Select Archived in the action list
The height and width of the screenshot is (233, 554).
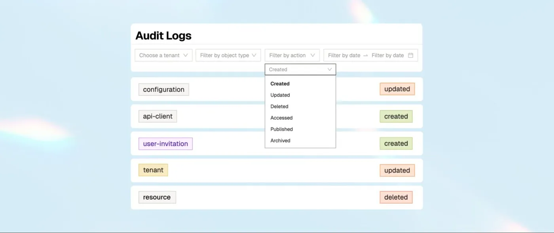(x=280, y=141)
